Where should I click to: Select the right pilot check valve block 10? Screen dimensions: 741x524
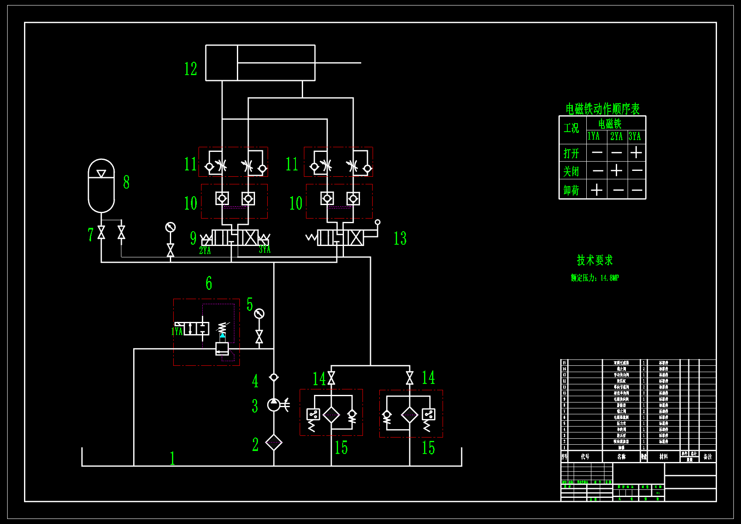point(339,201)
